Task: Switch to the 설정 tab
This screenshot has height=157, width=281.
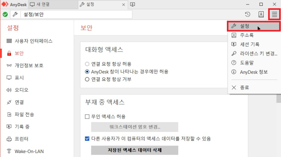Action: [x=103, y=4]
